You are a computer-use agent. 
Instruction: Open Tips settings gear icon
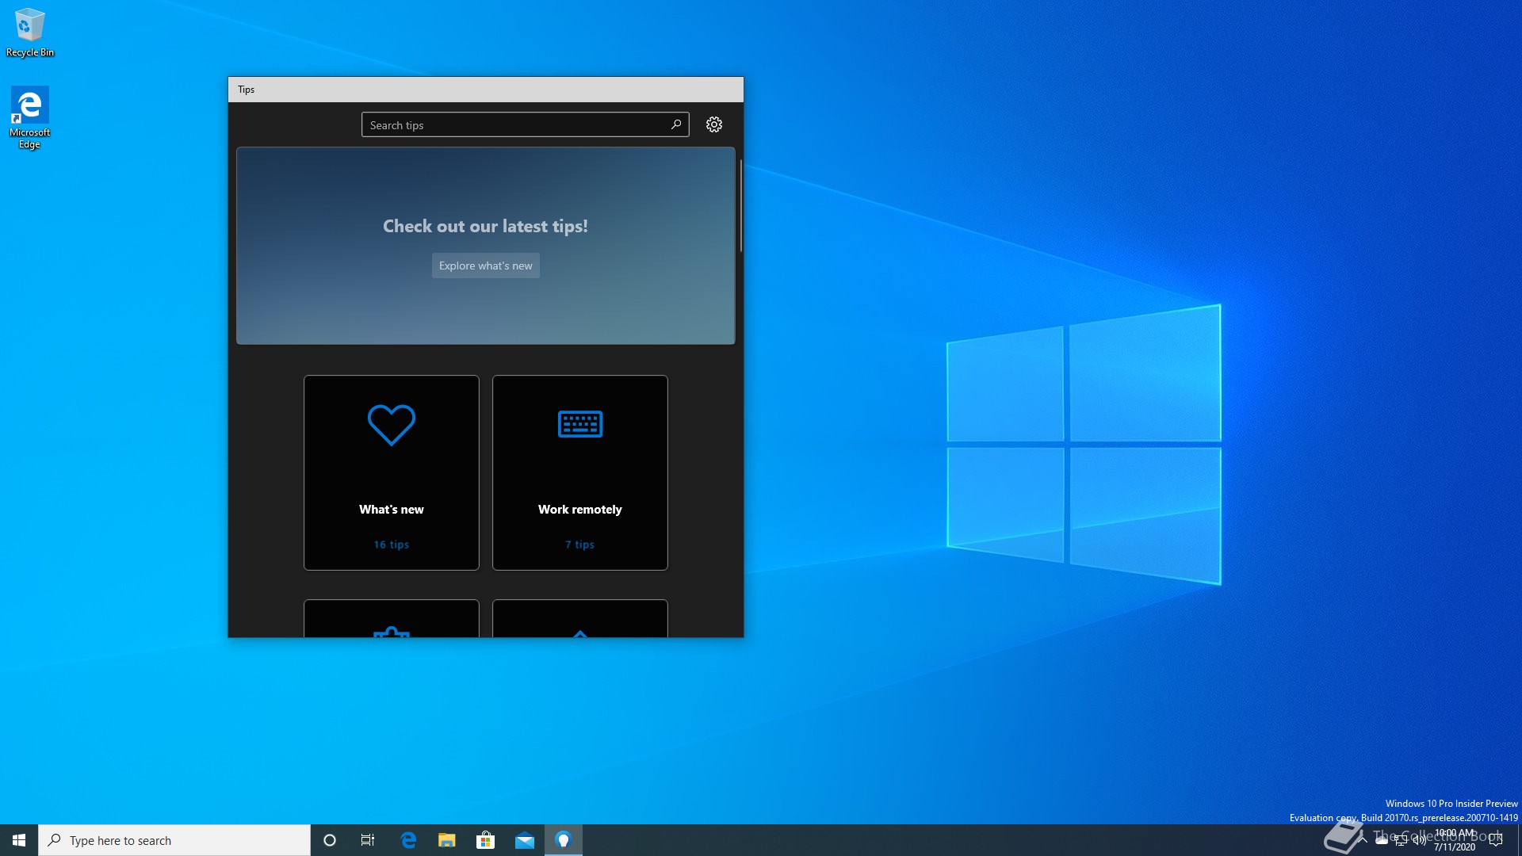(x=714, y=124)
